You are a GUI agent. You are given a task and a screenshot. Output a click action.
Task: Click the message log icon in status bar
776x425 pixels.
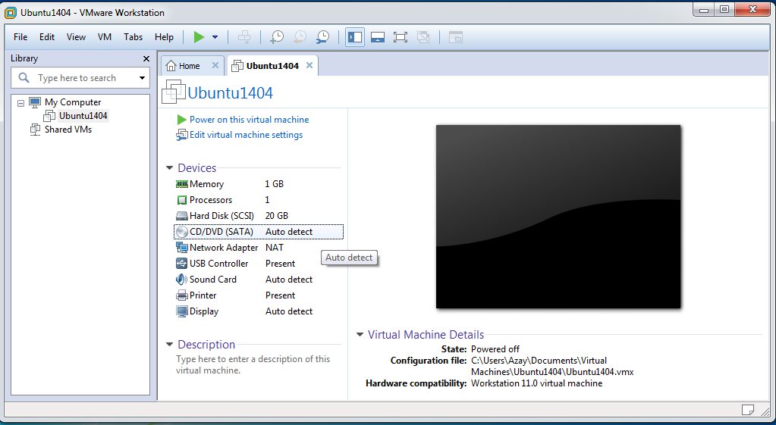[x=748, y=410]
